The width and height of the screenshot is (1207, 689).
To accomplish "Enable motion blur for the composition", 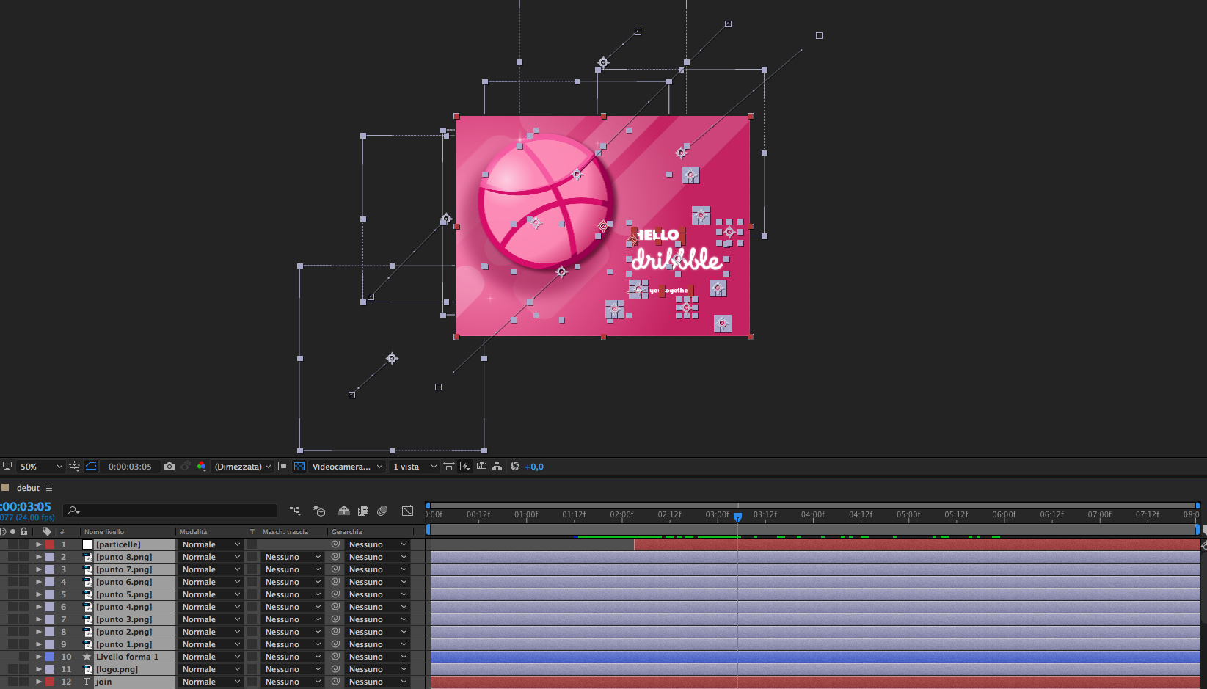I will 382,511.
